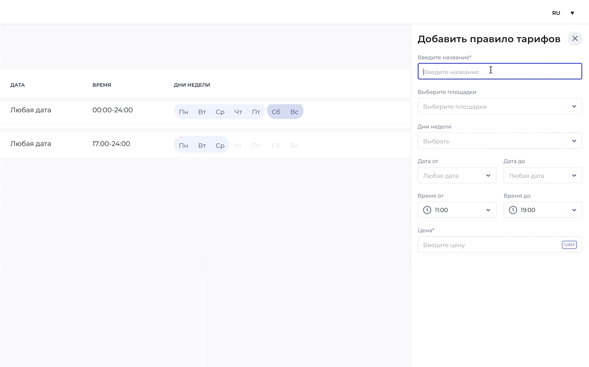The image size is (589, 367).
Task: Click the clock icon in Время от
Action: 427,210
